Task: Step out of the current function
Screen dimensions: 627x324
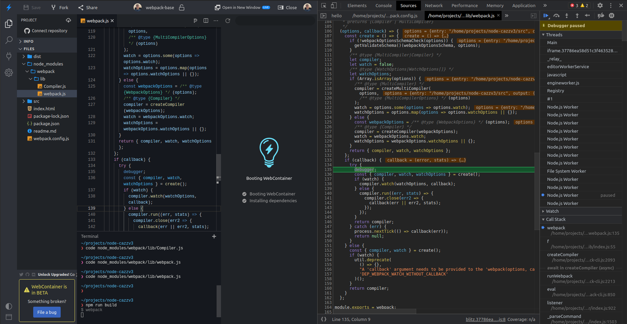Action: pyautogui.click(x=577, y=15)
